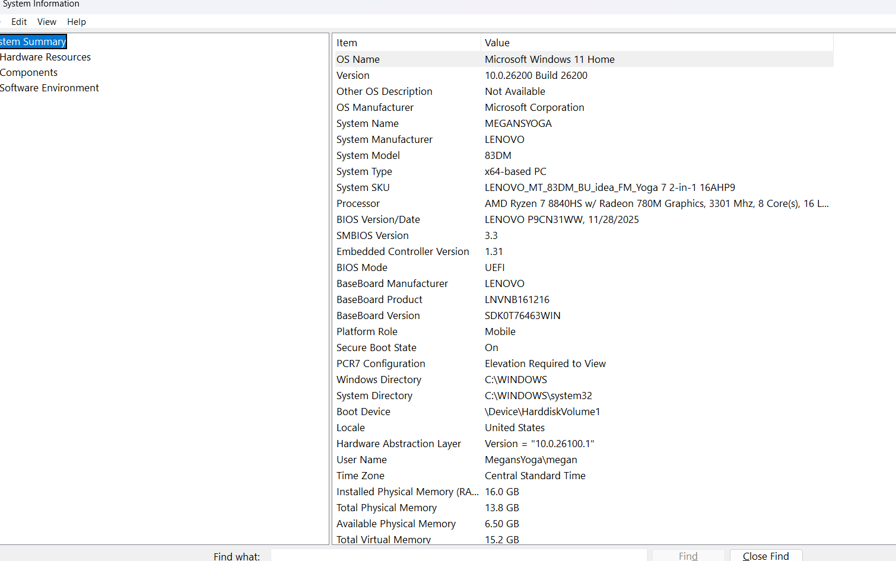Select the System SKU row label
Image resolution: width=896 pixels, height=561 pixels.
tap(363, 187)
